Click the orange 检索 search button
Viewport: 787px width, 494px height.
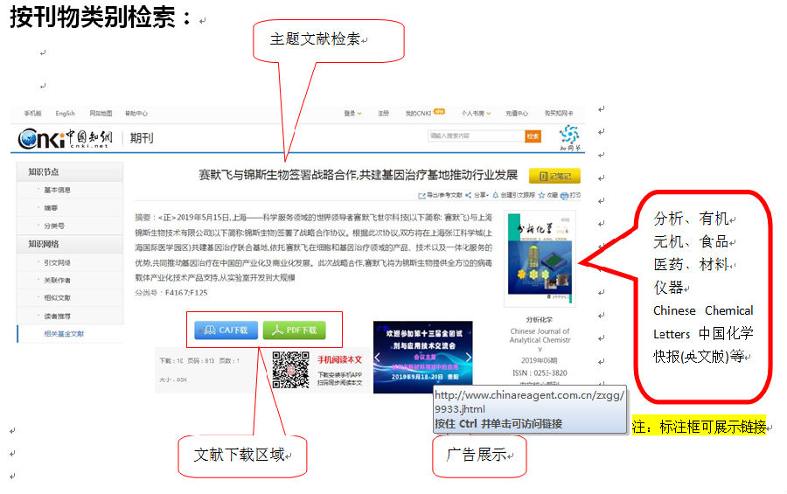533,136
